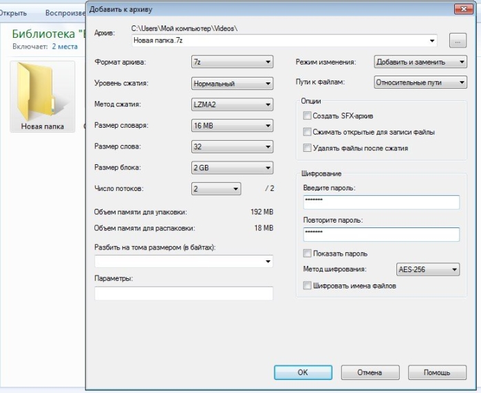Select the Новая папка folder icon

tap(43, 97)
